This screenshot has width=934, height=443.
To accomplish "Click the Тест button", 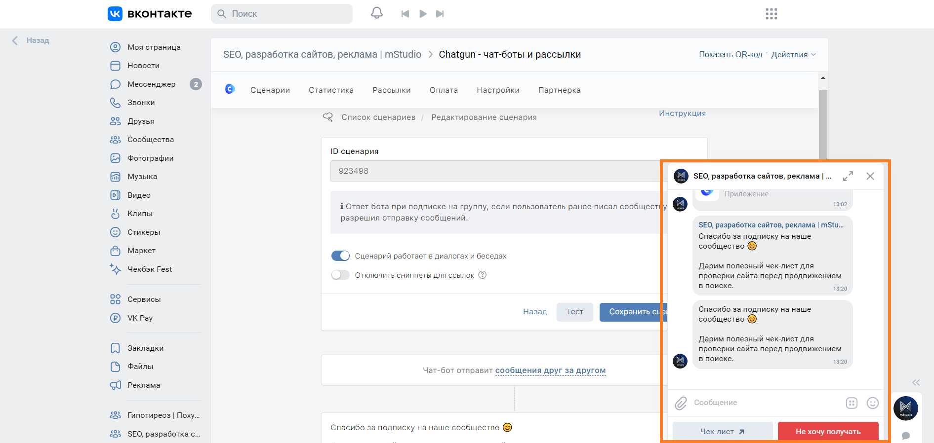I will [575, 312].
